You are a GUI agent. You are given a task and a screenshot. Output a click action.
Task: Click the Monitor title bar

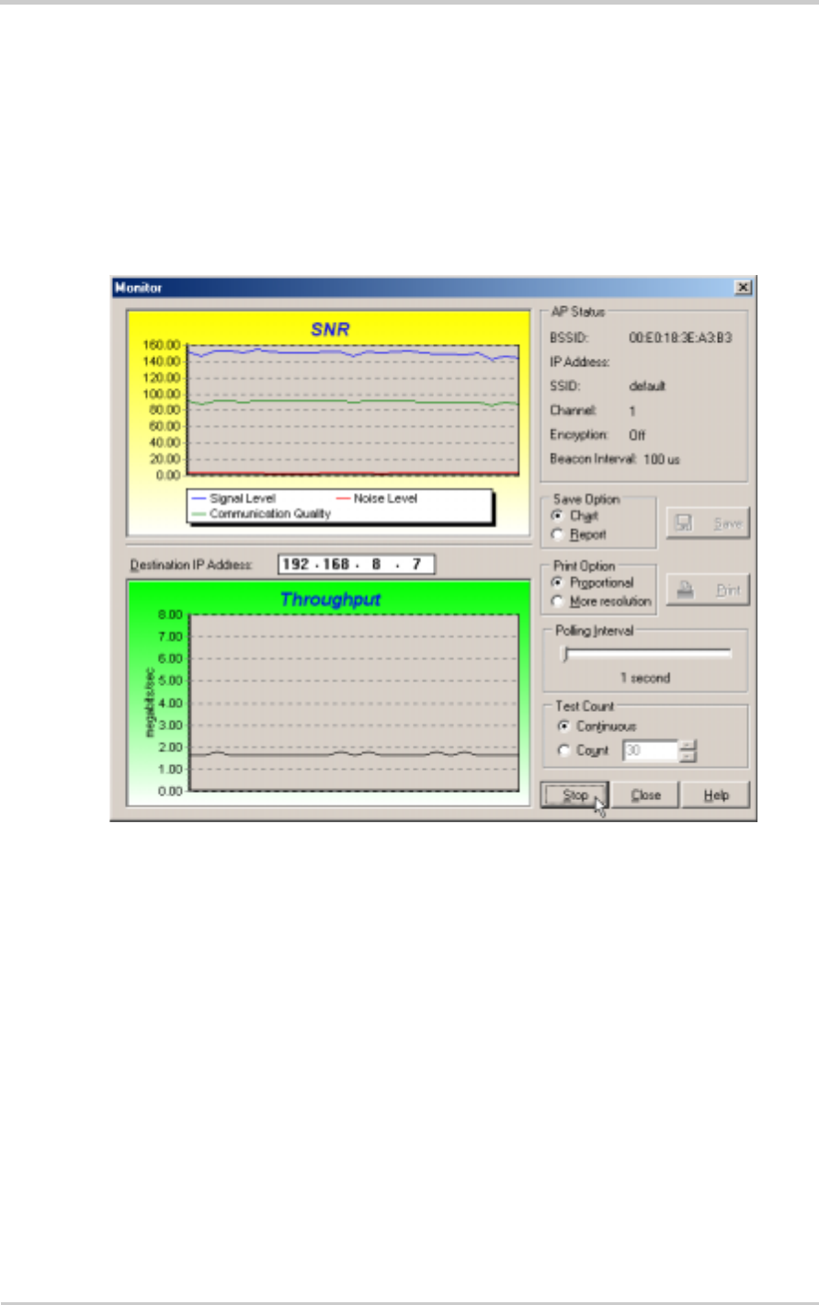tap(432, 287)
